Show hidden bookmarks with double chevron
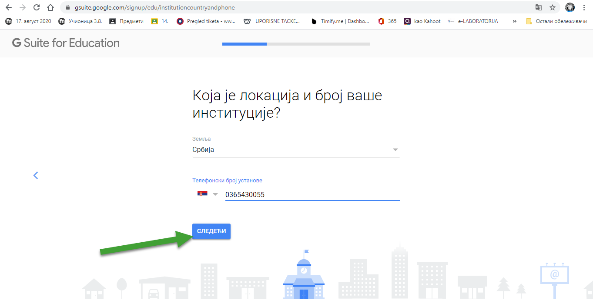The height and width of the screenshot is (300, 593). click(515, 21)
